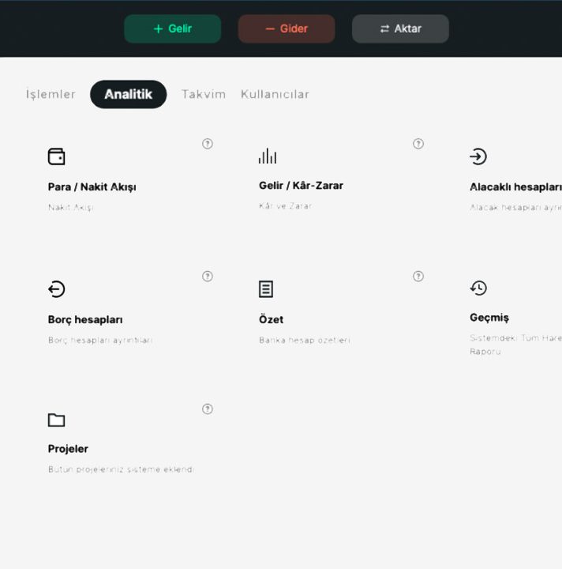Open the Para / Nakit Akışı report title
The height and width of the screenshot is (569, 562).
click(x=92, y=187)
